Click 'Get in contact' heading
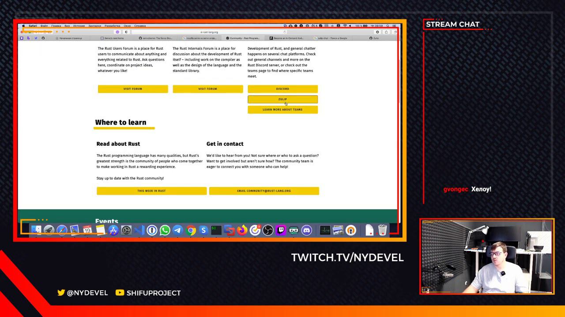The width and height of the screenshot is (565, 317). (x=225, y=144)
